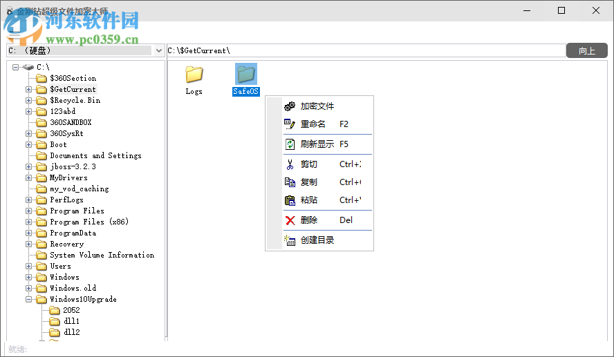Choose 刷新显示 F5 menu entry
614x357 pixels.
point(319,144)
